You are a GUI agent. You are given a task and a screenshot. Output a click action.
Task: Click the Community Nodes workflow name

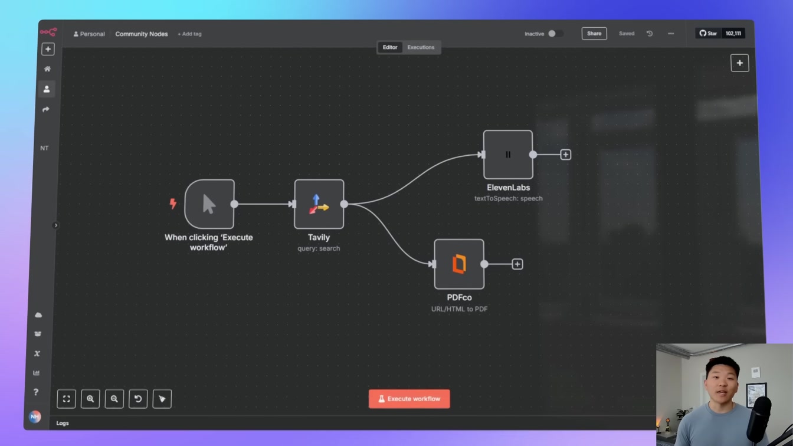tap(142, 34)
